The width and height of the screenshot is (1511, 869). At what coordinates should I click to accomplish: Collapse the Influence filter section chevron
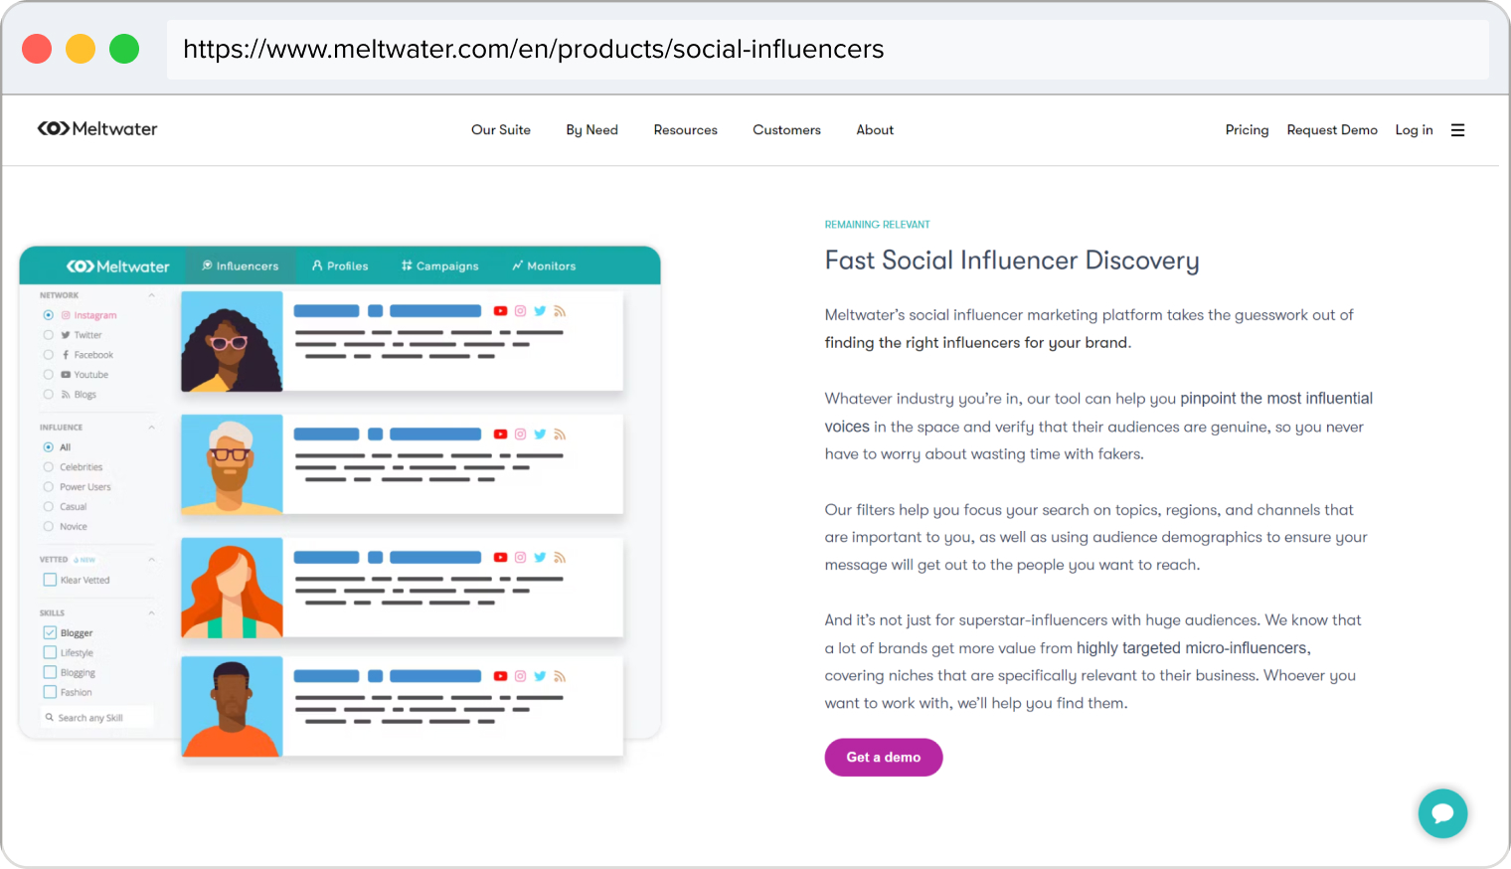pyautogui.click(x=151, y=428)
